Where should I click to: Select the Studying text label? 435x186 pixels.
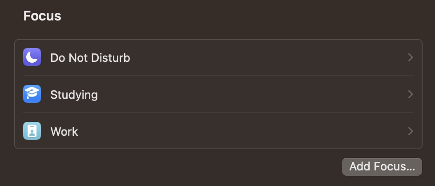point(74,95)
